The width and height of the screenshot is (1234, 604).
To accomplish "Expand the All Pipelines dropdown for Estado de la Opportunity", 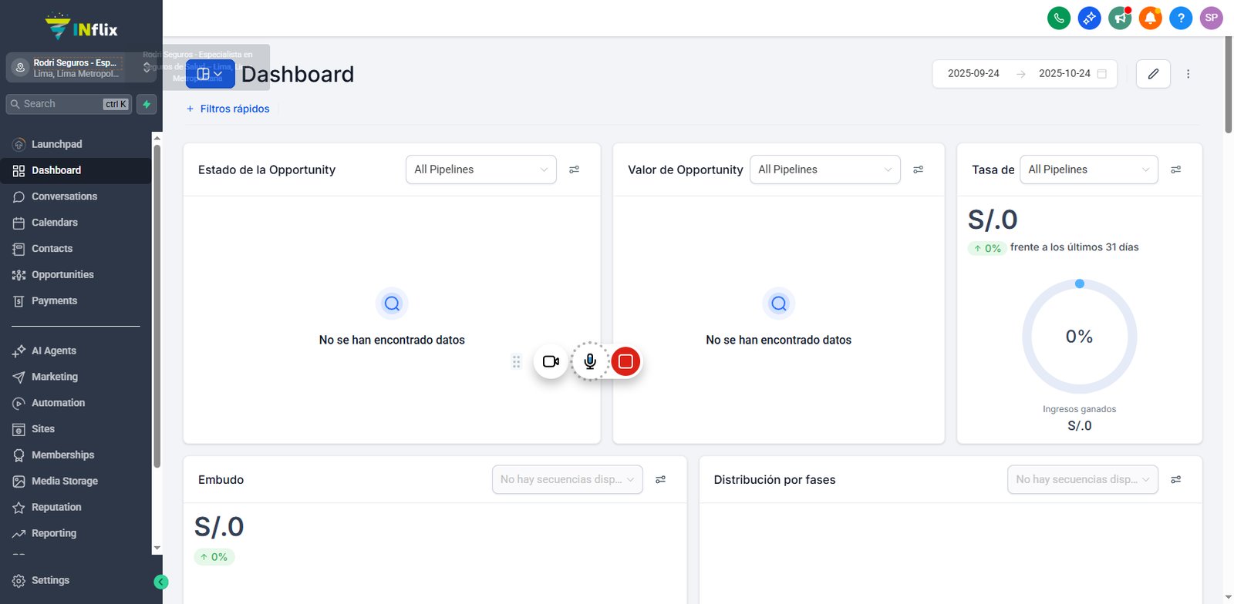I will click(x=481, y=169).
